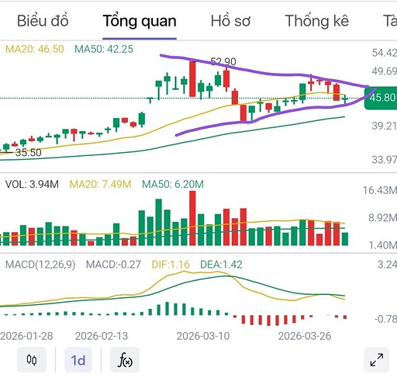Image resolution: width=397 pixels, height=388 pixels.
Task: Click the volume MA20: 7.49M label
Action: tap(100, 184)
